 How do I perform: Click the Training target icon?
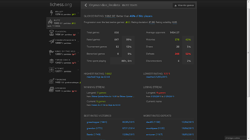tap(51, 81)
